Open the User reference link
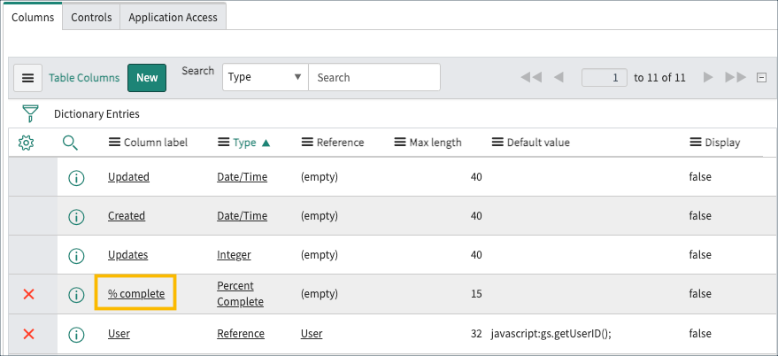 (x=312, y=334)
